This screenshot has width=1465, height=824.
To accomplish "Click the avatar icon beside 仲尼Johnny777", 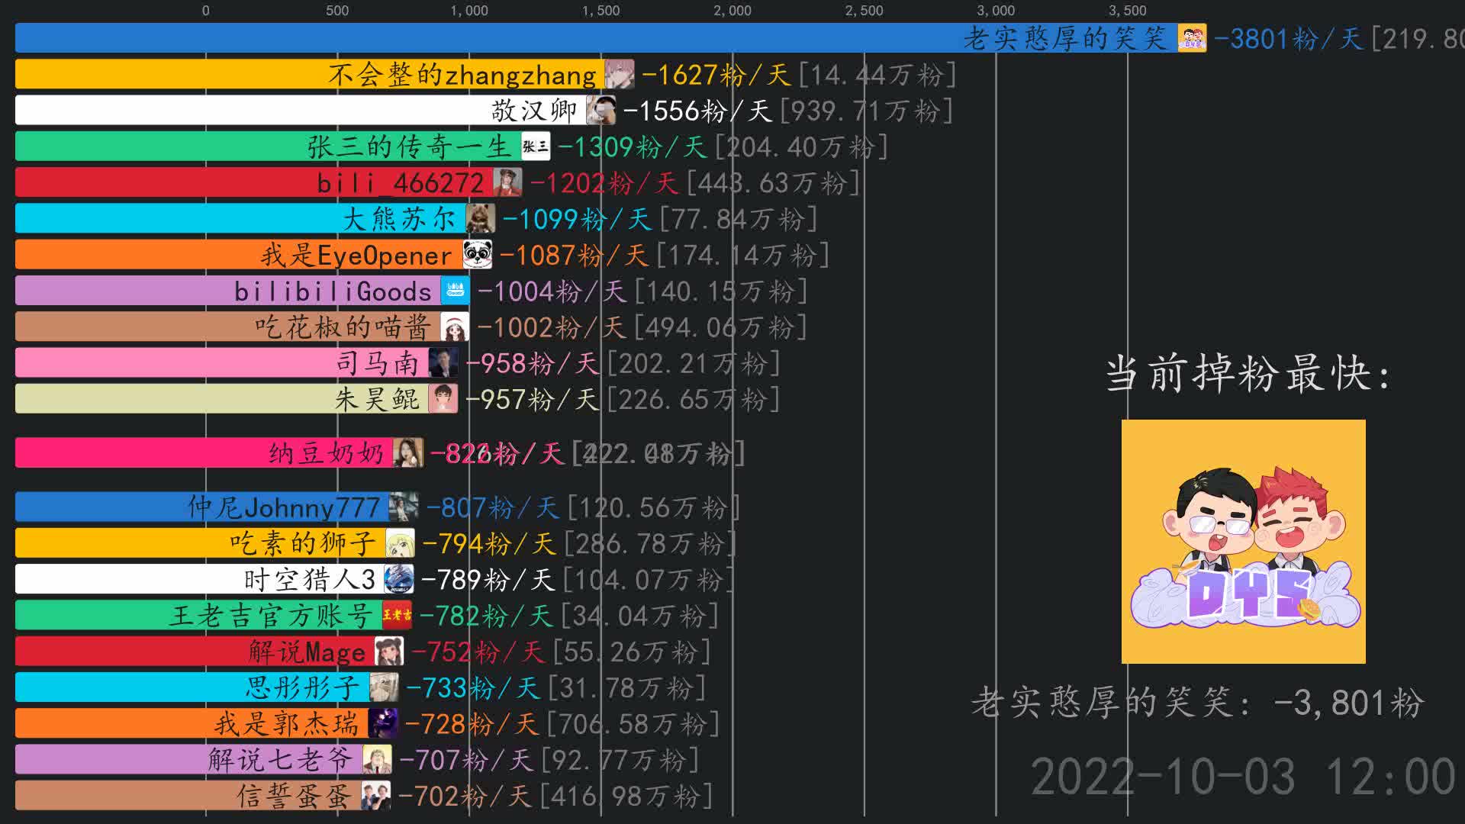I will [x=404, y=507].
